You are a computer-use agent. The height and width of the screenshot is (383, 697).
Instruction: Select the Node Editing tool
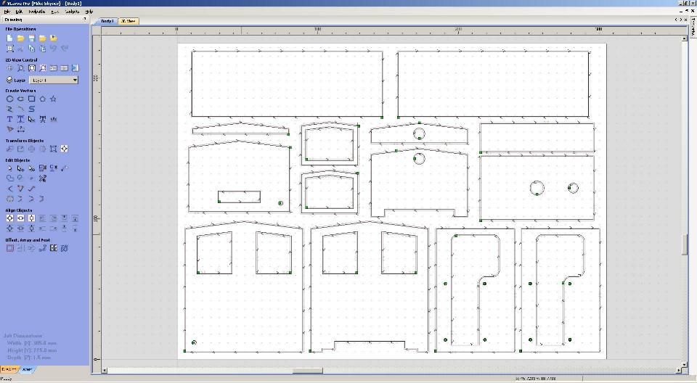(x=20, y=168)
